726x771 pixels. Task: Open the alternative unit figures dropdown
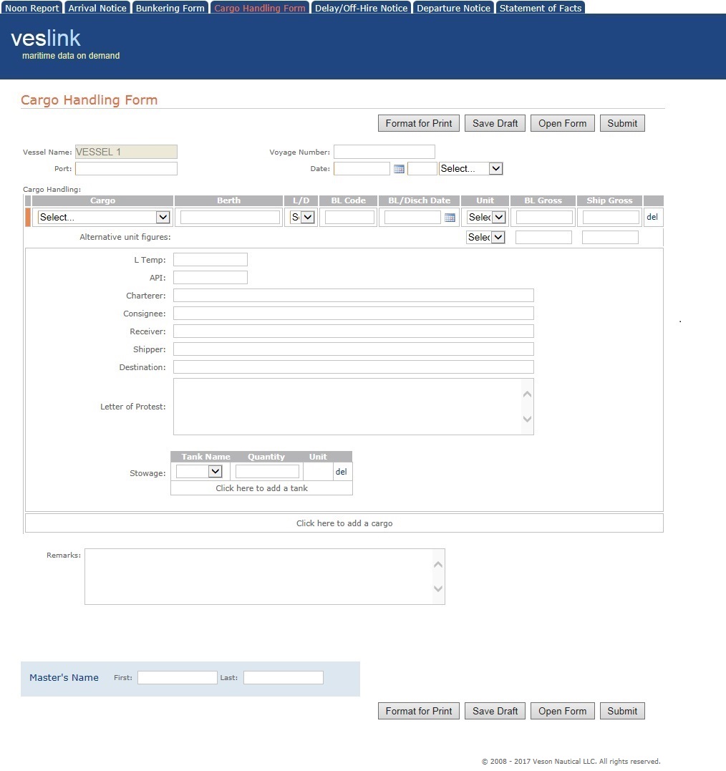coord(485,237)
